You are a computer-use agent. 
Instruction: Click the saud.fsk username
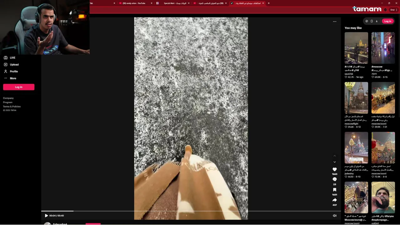(349, 74)
